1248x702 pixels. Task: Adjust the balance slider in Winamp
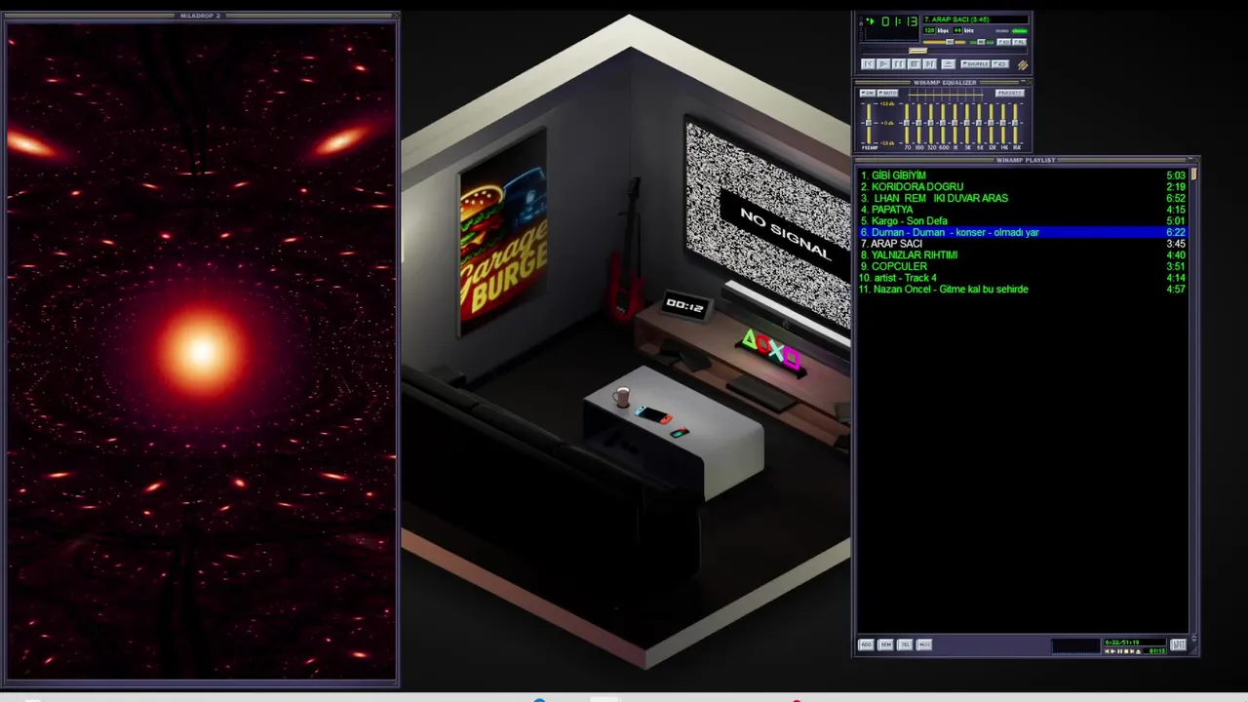[982, 42]
